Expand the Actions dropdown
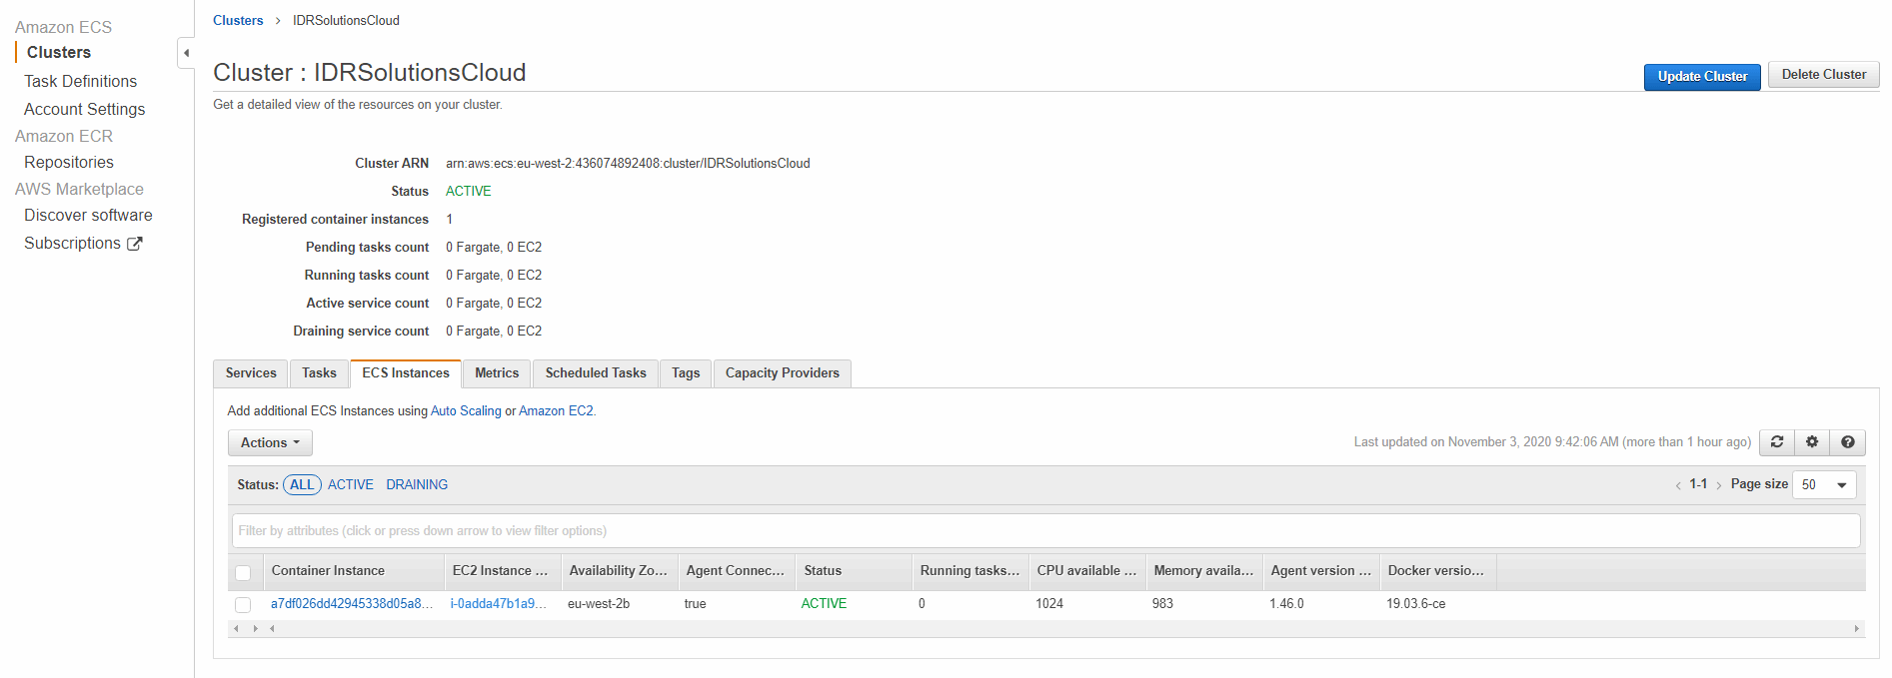 point(270,442)
